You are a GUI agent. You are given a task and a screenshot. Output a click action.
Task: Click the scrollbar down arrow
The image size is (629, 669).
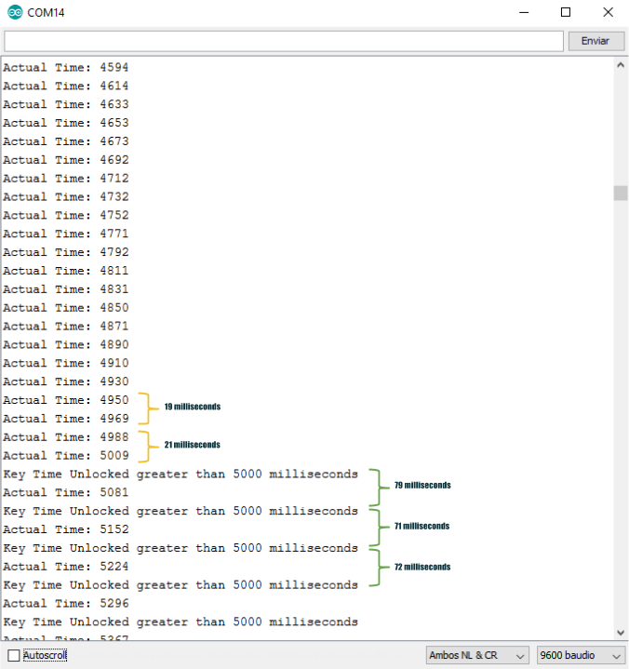coord(621,633)
